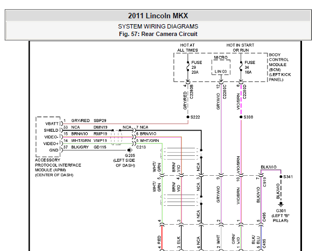Click the "FUSE 34 10A" label
323x251 pixels.
tap(250, 67)
